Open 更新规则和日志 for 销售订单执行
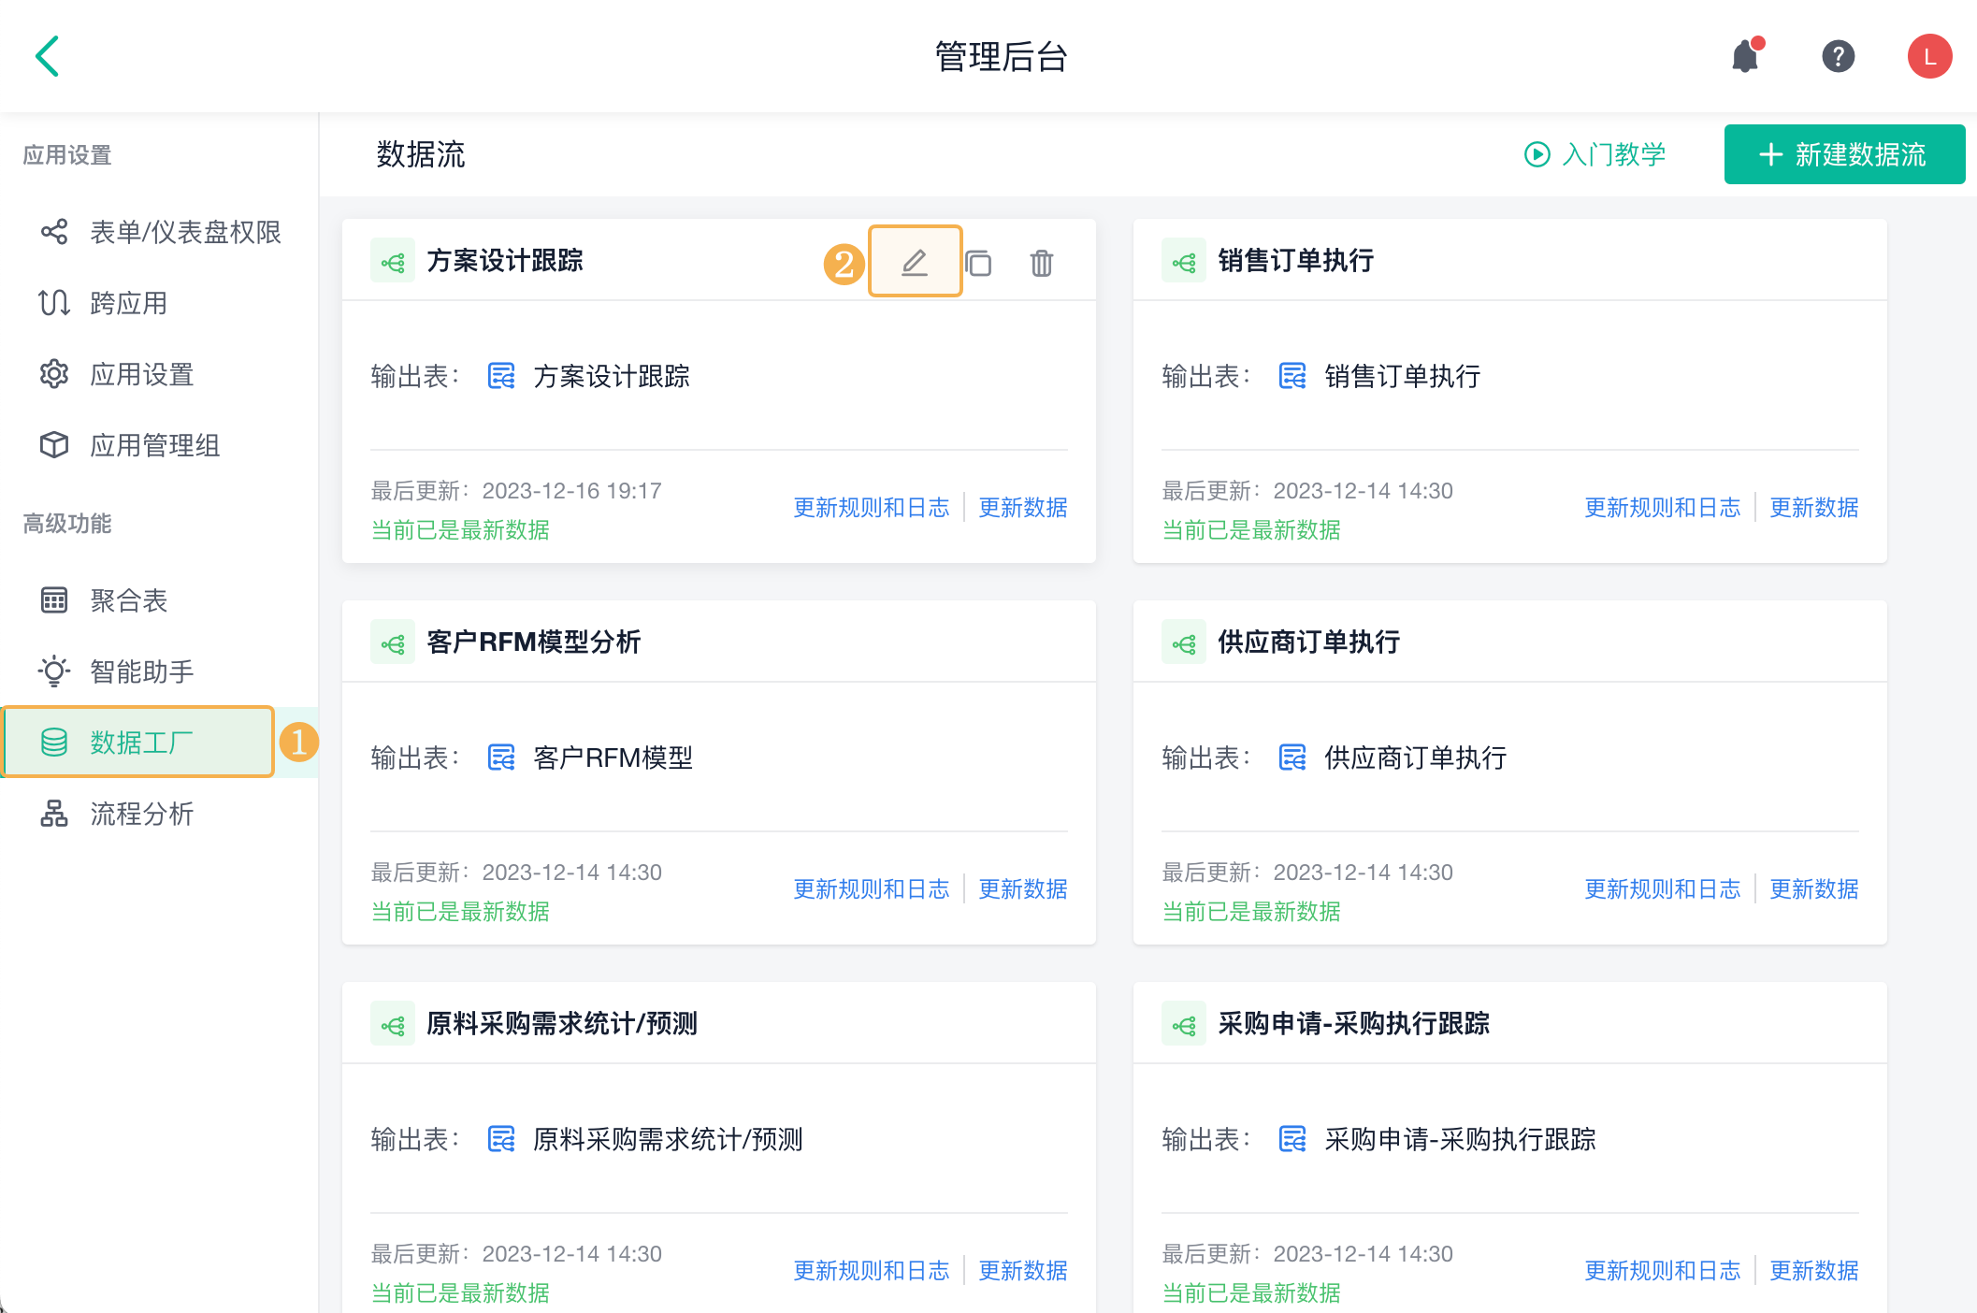This screenshot has height=1313, width=1977. [x=1662, y=508]
